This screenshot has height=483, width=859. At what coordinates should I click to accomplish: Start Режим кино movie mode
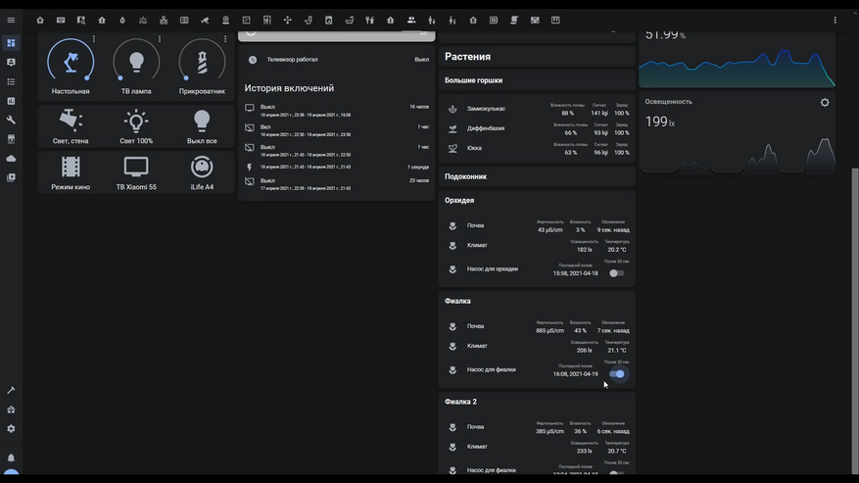click(x=71, y=167)
